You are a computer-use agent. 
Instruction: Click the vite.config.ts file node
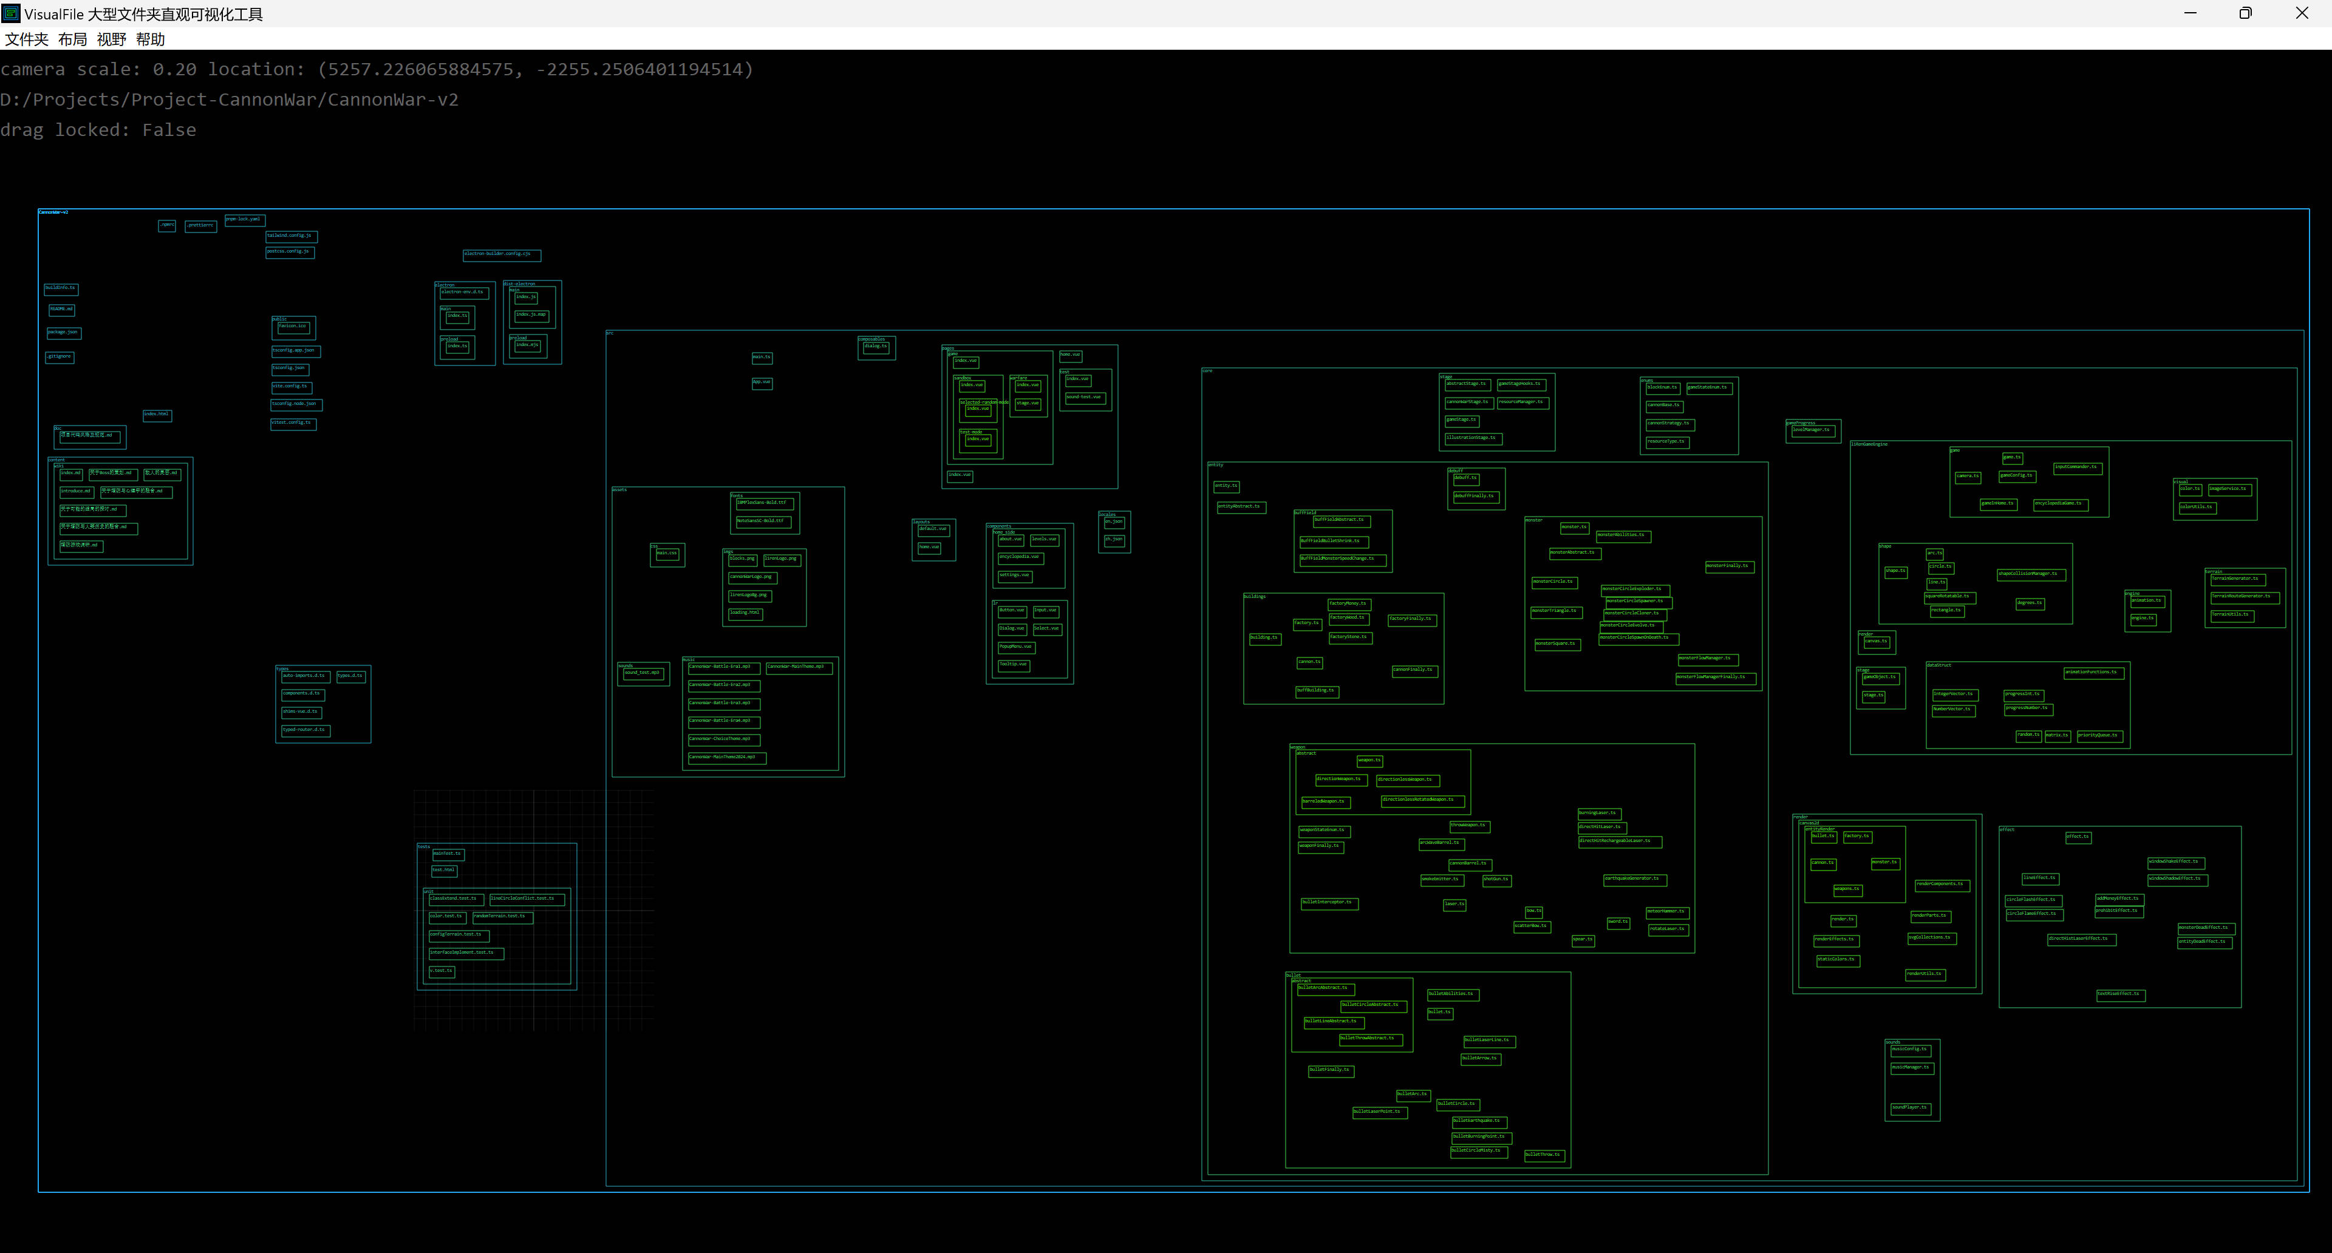point(291,387)
